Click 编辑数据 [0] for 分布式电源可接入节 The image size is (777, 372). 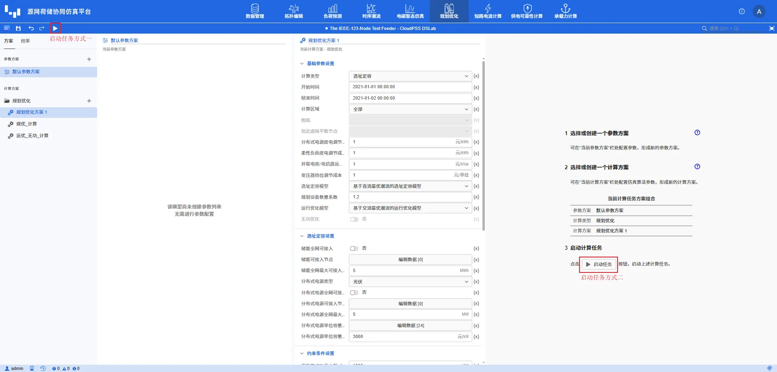tap(410, 304)
